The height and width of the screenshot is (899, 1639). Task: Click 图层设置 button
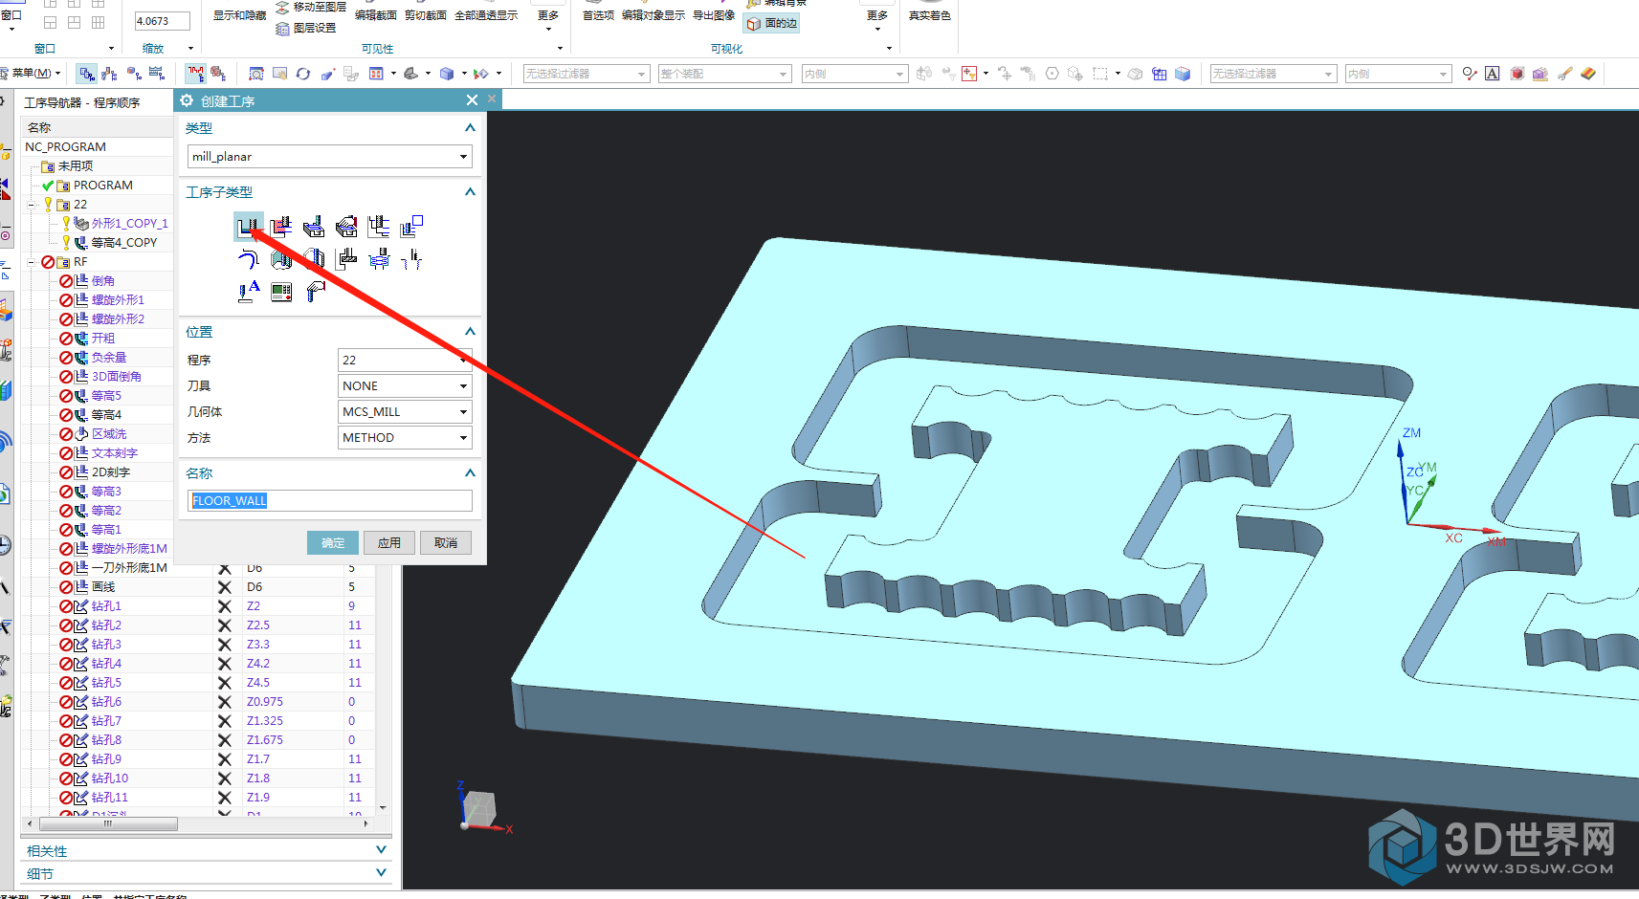(306, 28)
